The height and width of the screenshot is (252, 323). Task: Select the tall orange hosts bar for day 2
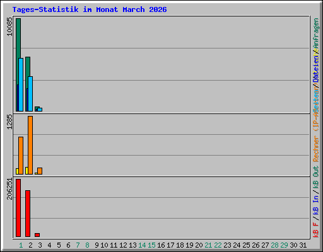click(30, 145)
